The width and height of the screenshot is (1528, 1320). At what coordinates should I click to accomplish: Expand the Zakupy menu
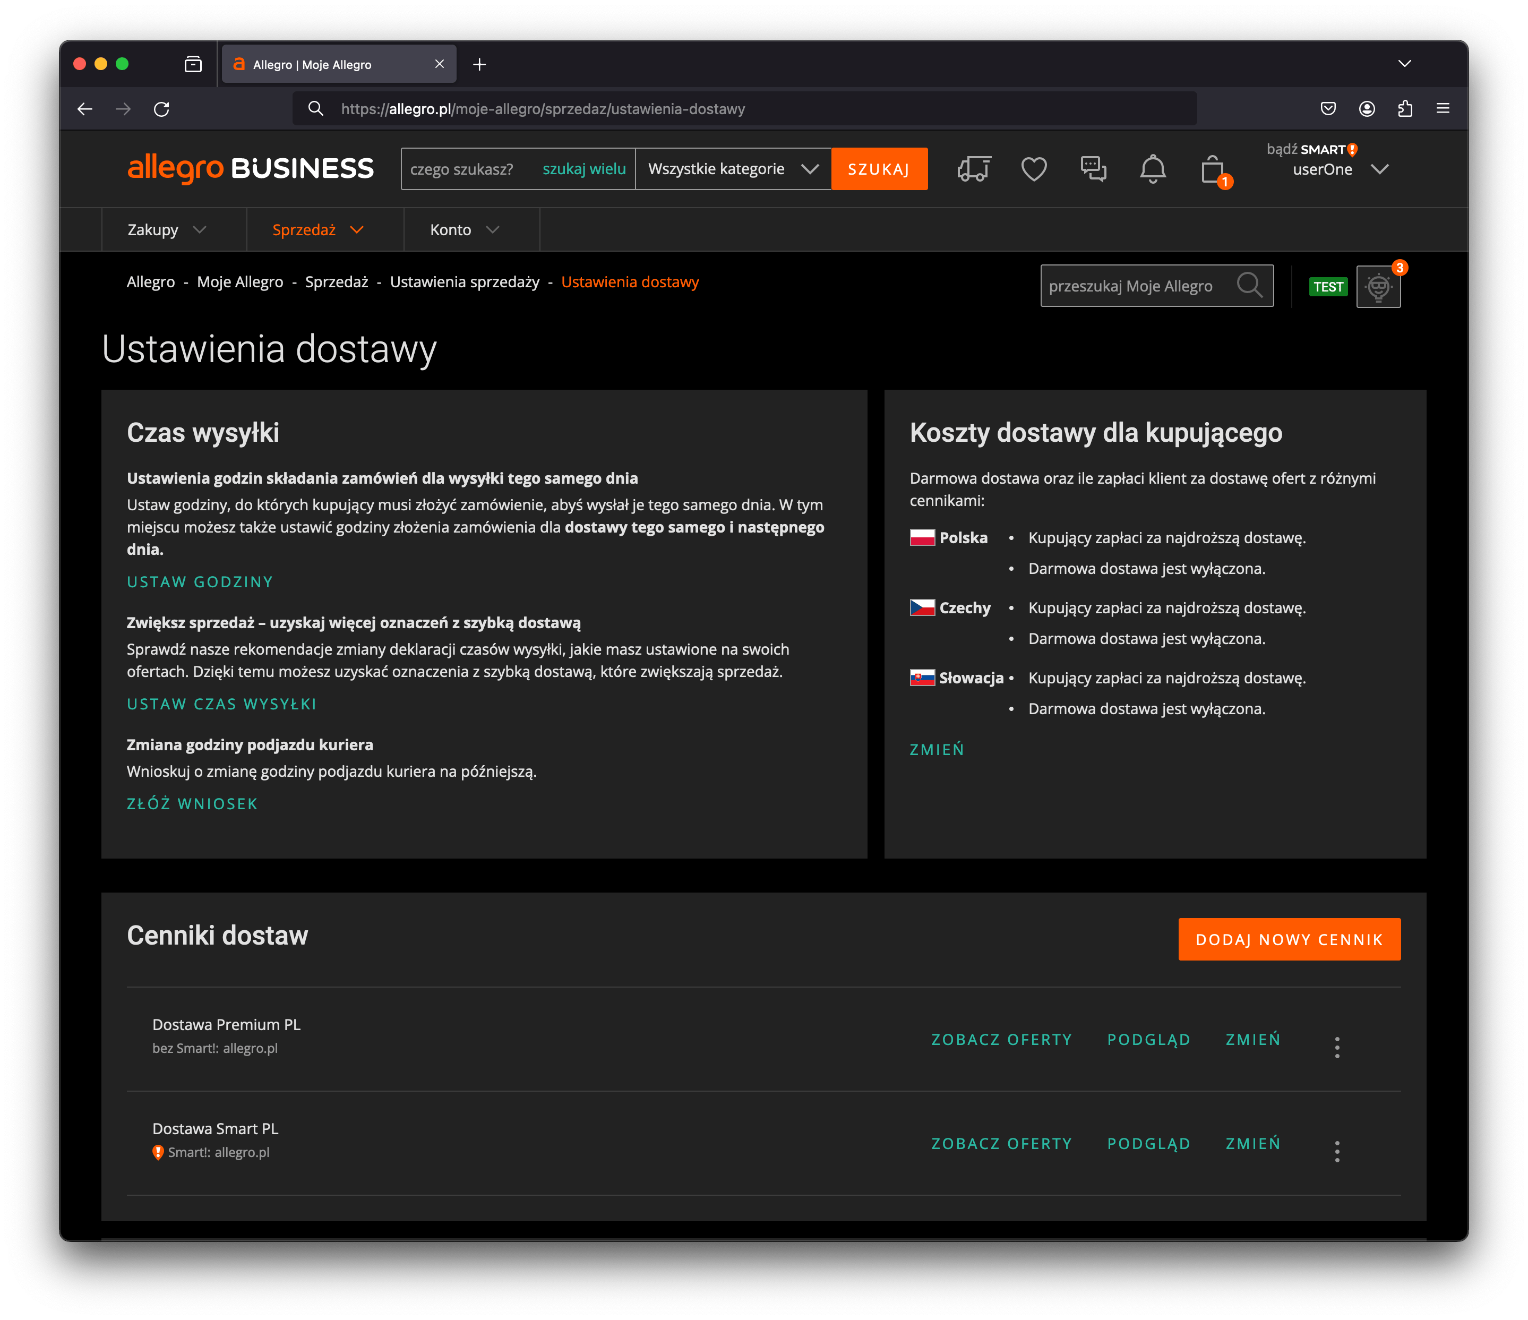[167, 230]
